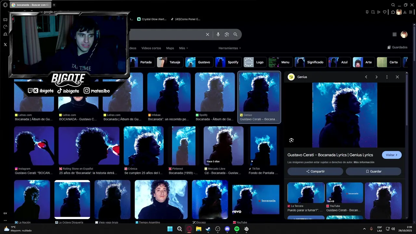The height and width of the screenshot is (234, 416).
Task: Show previous image in Genius preview panel
Action: tap(366, 77)
